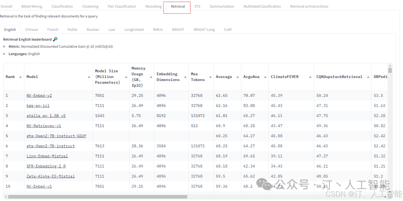The width and height of the screenshot is (403, 201).
Task: Open the bge-en-icl model link
Action: (38, 106)
